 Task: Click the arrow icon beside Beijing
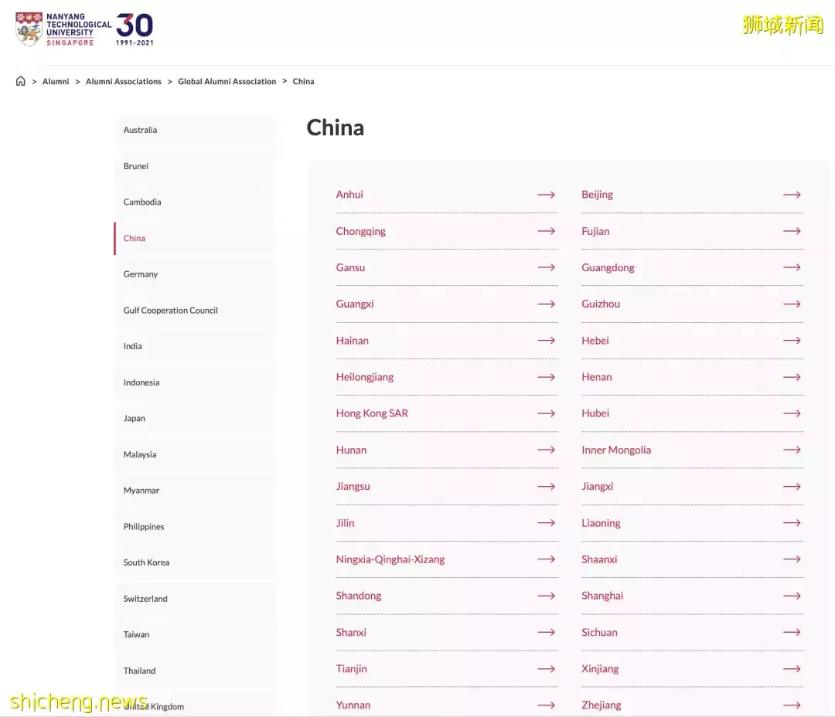click(791, 195)
